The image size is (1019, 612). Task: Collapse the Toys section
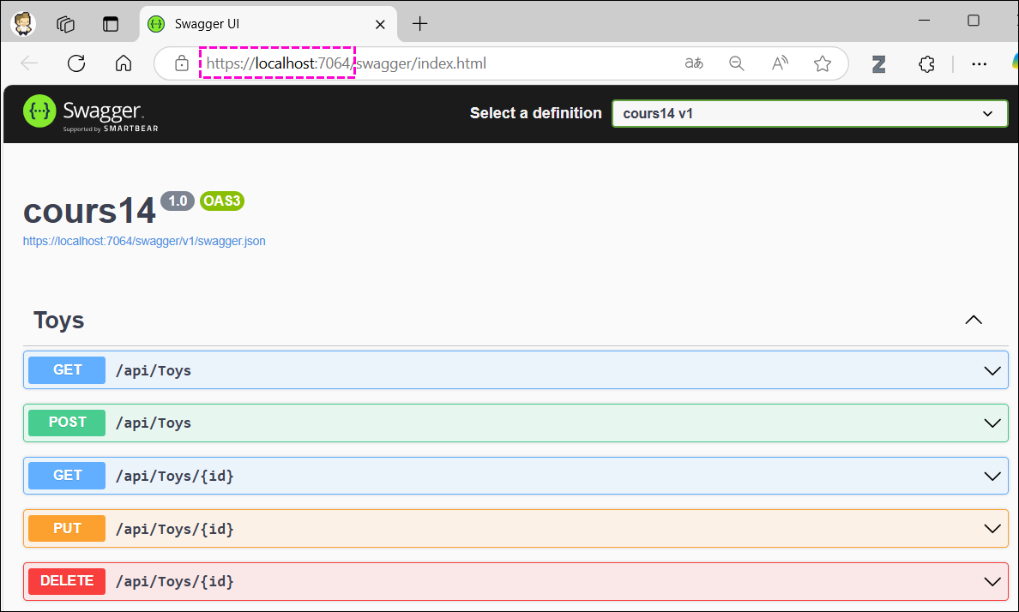pyautogui.click(x=973, y=320)
